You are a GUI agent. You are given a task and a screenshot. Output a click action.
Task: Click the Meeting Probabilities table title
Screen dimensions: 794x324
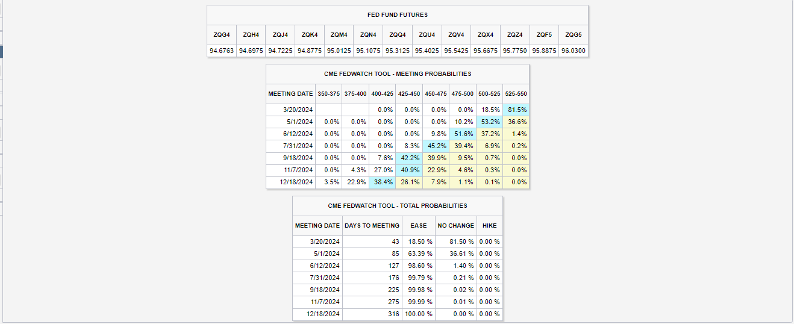point(398,74)
